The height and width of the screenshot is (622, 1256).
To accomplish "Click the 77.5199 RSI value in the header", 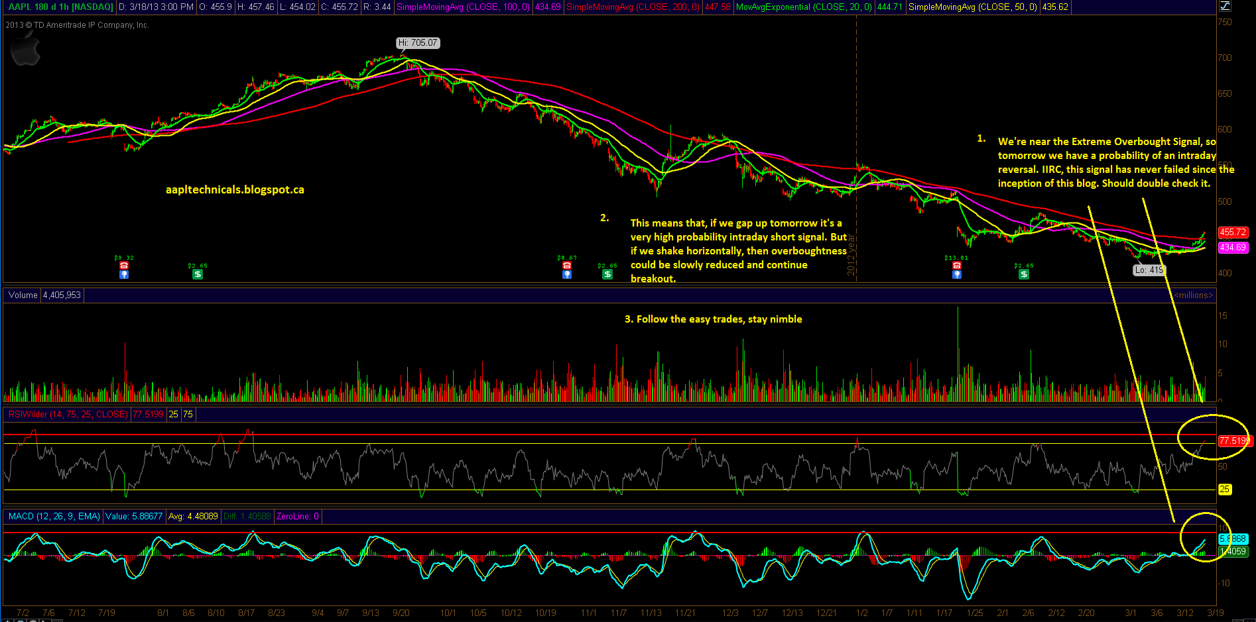I will point(148,414).
